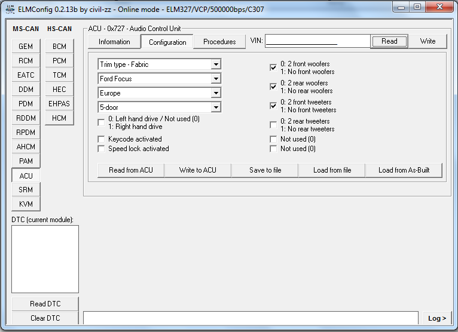The height and width of the screenshot is (332, 458).
Task: Click the Clear DTC button
Action: tap(45, 318)
